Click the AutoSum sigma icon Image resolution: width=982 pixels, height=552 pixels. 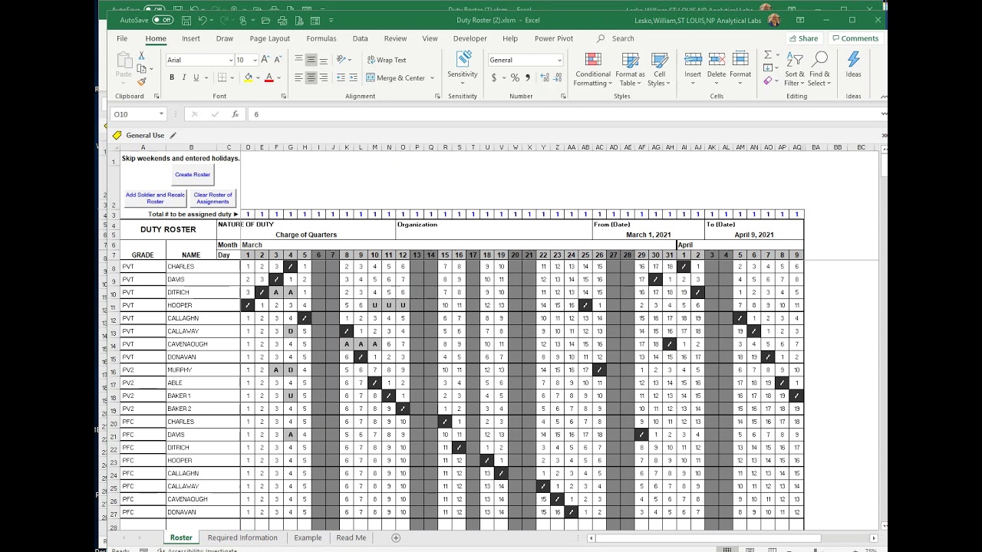767,55
